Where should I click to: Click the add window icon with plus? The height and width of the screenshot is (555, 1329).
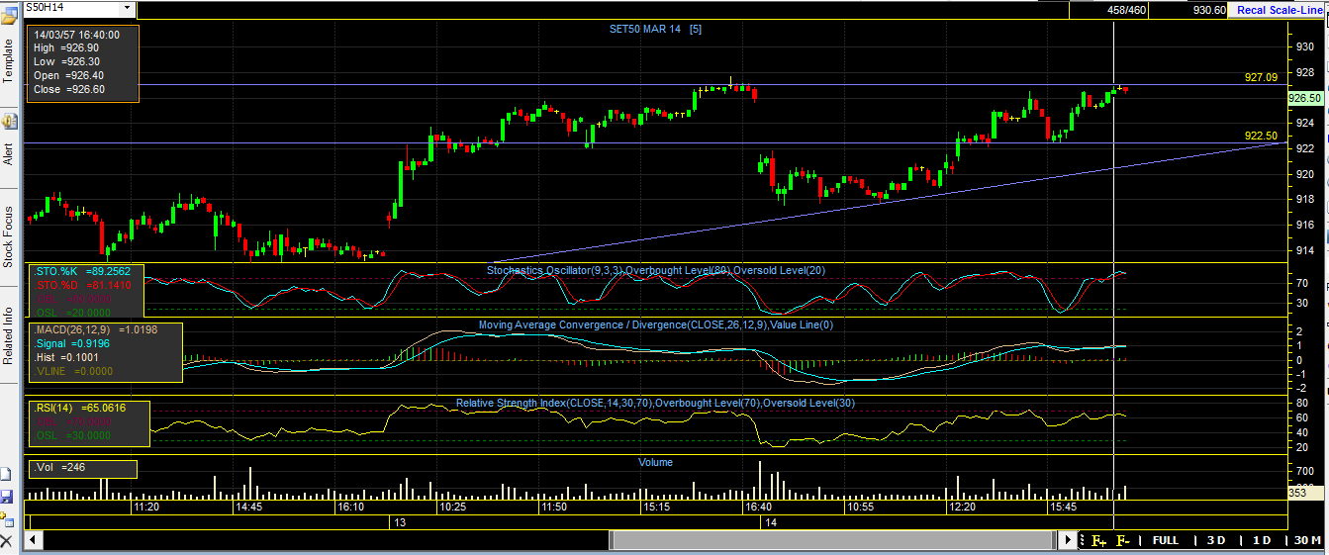7,517
